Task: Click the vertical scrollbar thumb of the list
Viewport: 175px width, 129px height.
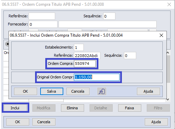Action: pos(169,69)
